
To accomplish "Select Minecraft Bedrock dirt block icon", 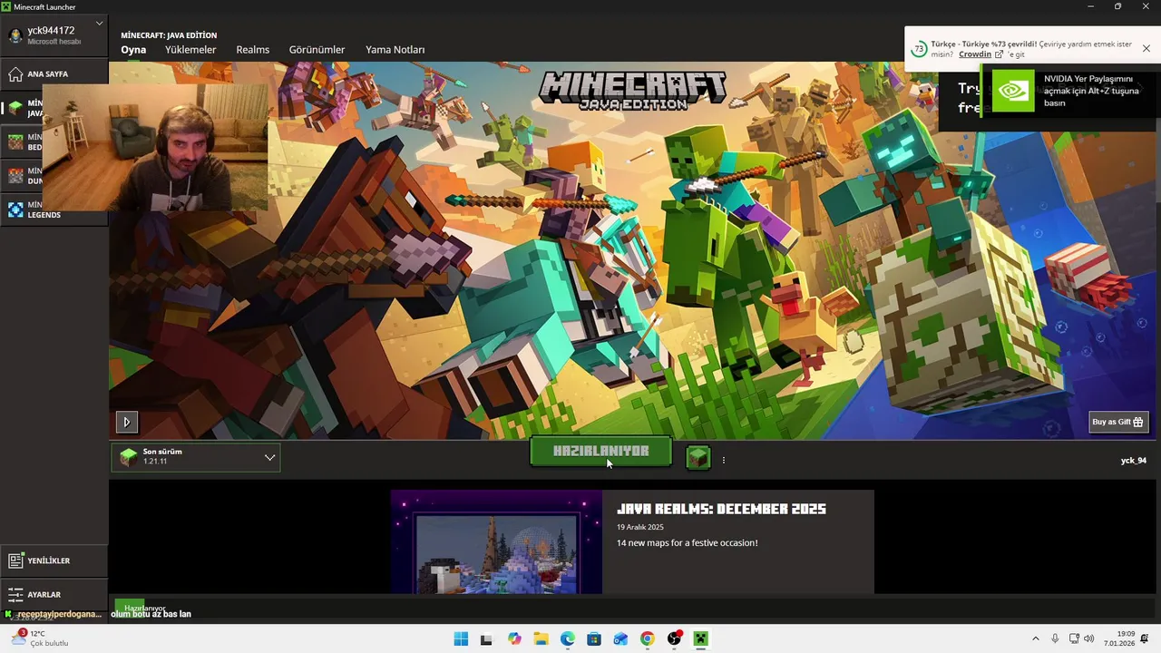I will pos(15,141).
